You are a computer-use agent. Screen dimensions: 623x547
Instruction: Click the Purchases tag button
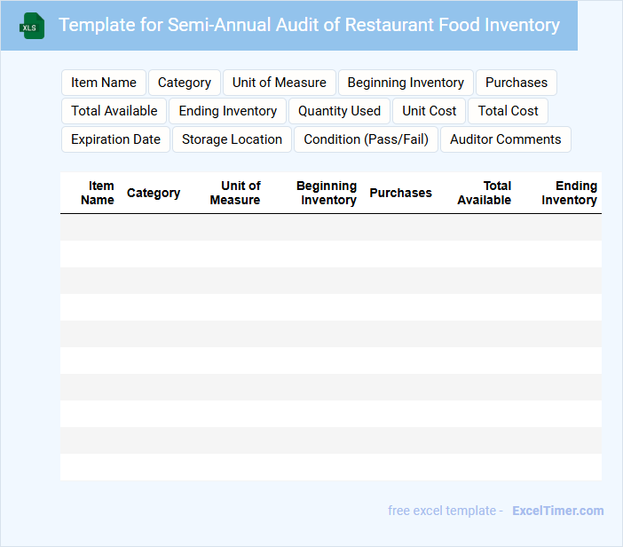517,83
